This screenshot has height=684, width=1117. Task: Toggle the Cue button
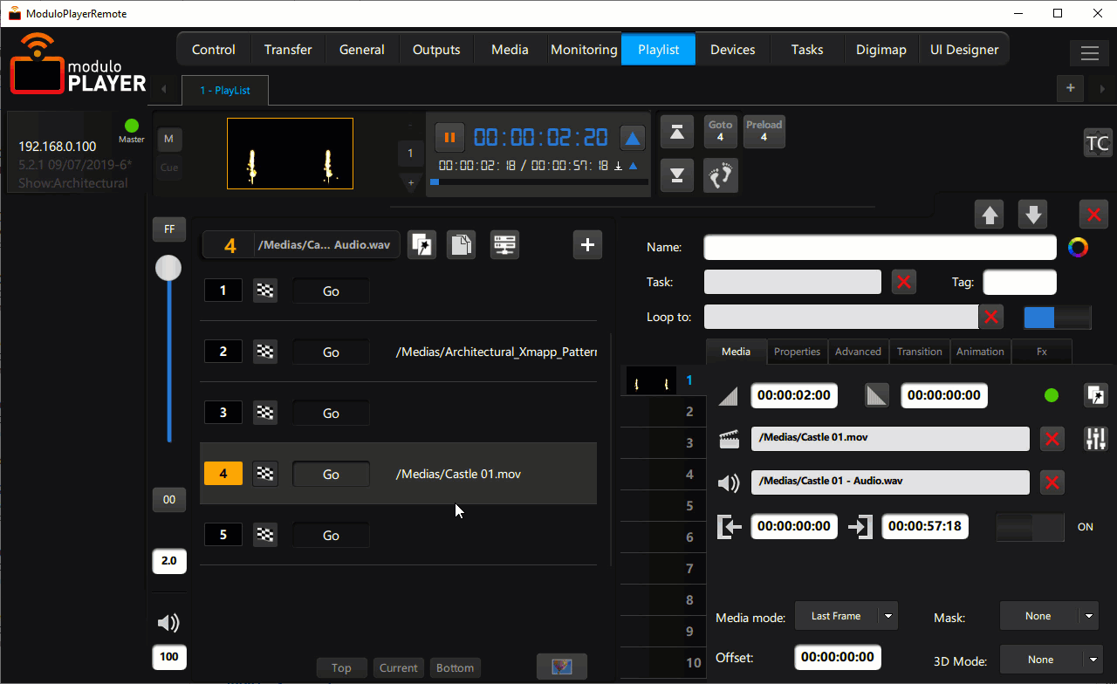[169, 168]
